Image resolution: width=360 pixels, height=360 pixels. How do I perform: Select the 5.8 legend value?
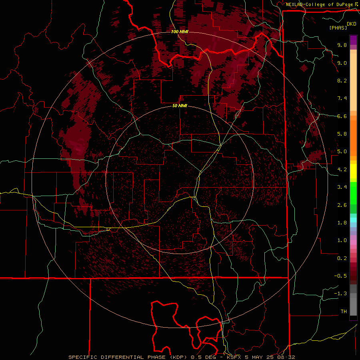342,134
